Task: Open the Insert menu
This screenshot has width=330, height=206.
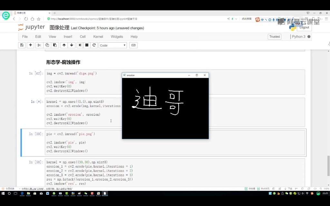Action: 68,36
